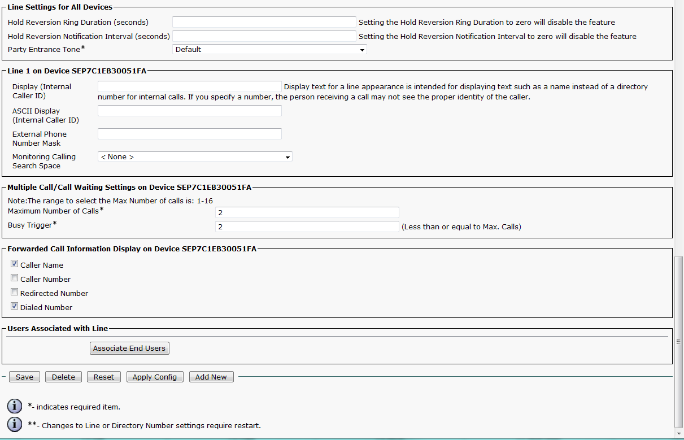Screen dimensions: 684x440
Task: Tick the Redirected Number checkbox
Action: 15,292
